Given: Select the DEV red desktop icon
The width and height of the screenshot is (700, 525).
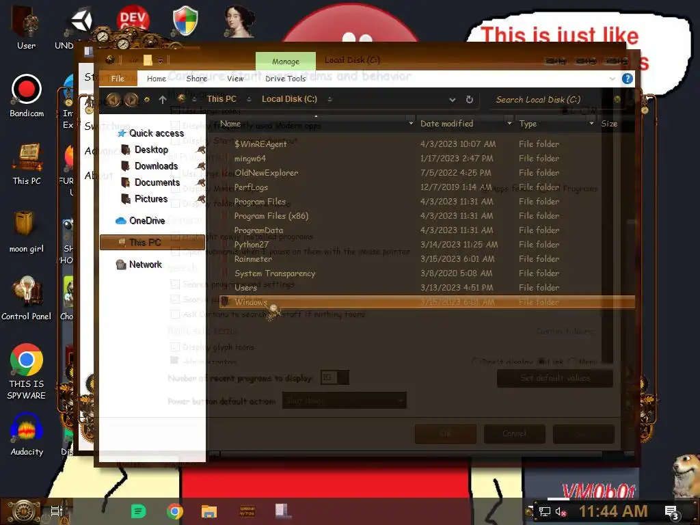Looking at the screenshot, I should click(133, 20).
